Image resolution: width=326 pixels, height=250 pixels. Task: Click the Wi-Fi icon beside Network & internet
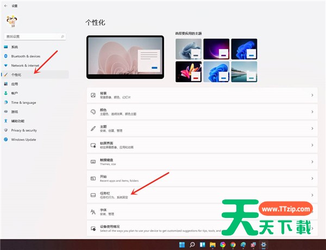coord(6,66)
